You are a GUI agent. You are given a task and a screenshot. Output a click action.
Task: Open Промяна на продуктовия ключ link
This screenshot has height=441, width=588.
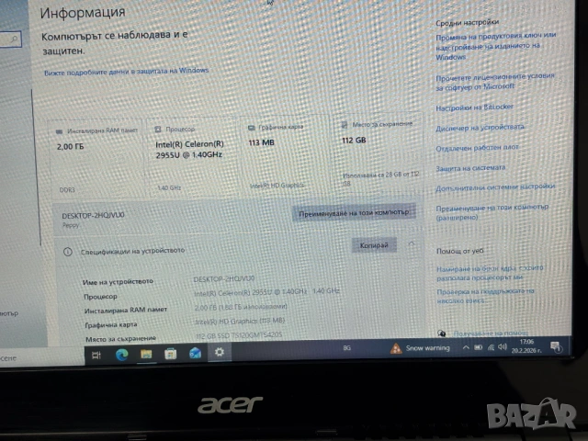click(496, 47)
